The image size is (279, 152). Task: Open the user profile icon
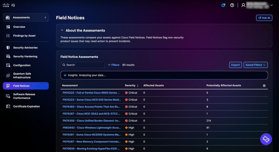[243, 5]
